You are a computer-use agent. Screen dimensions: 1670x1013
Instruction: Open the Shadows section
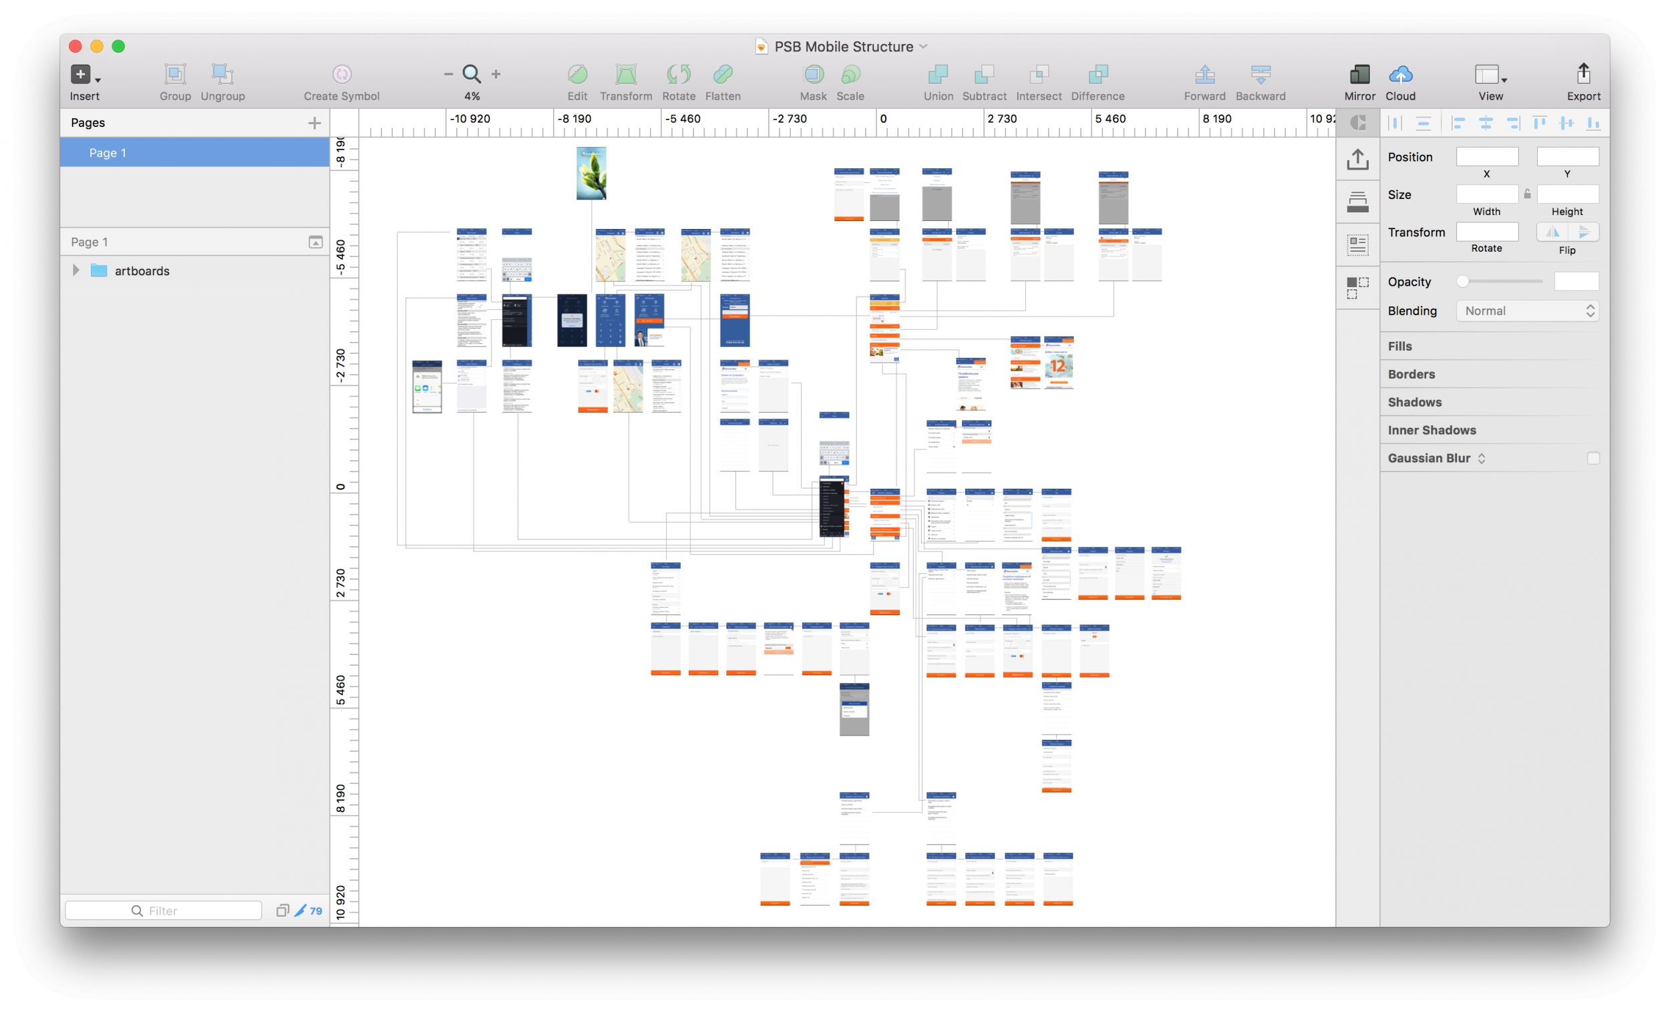coord(1413,402)
